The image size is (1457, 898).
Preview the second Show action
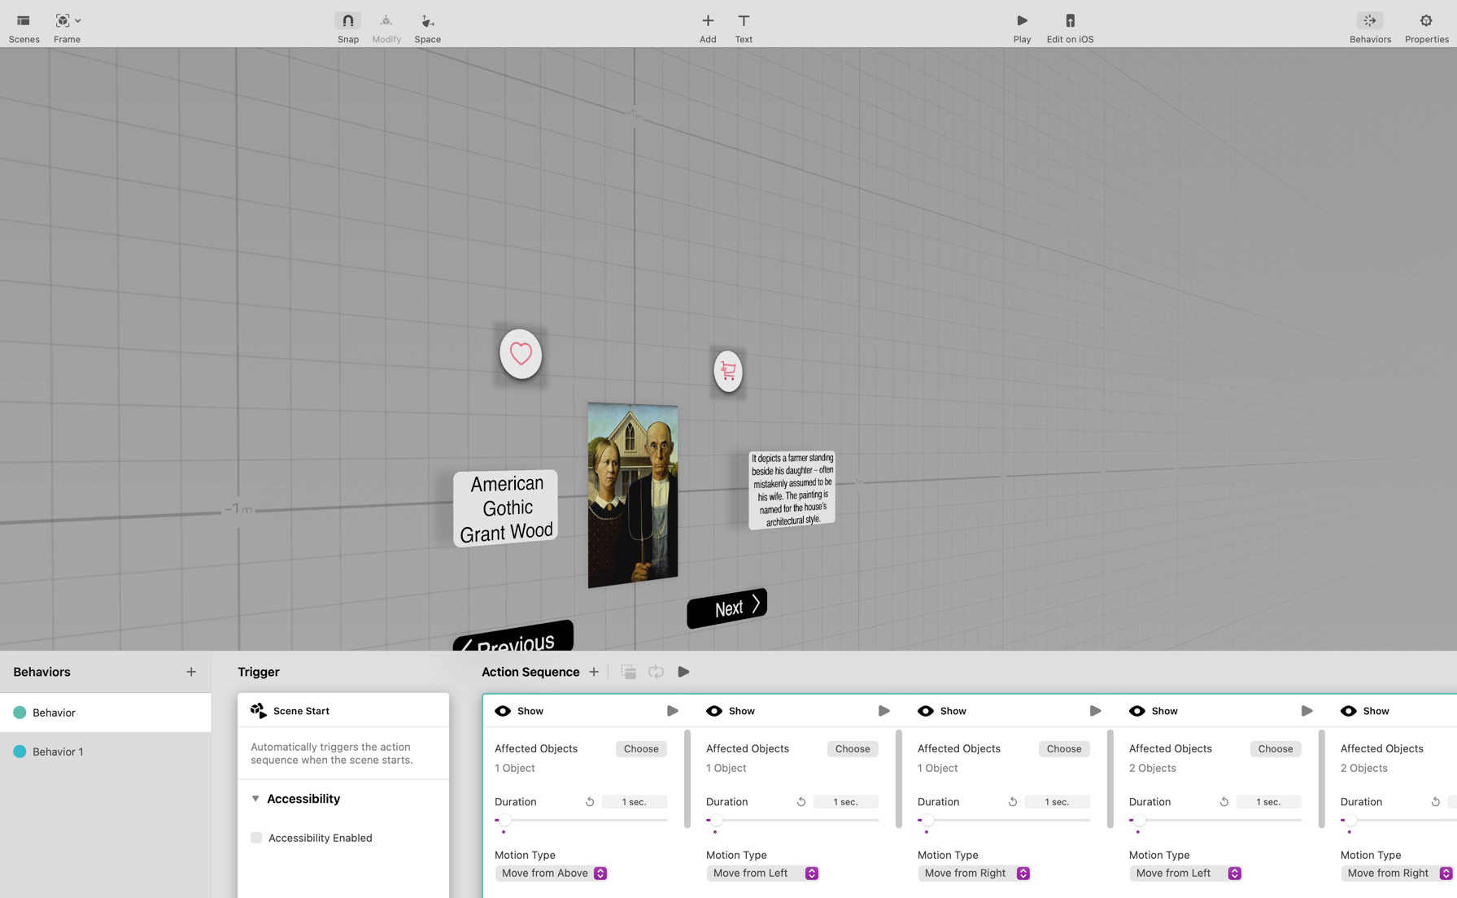click(884, 711)
